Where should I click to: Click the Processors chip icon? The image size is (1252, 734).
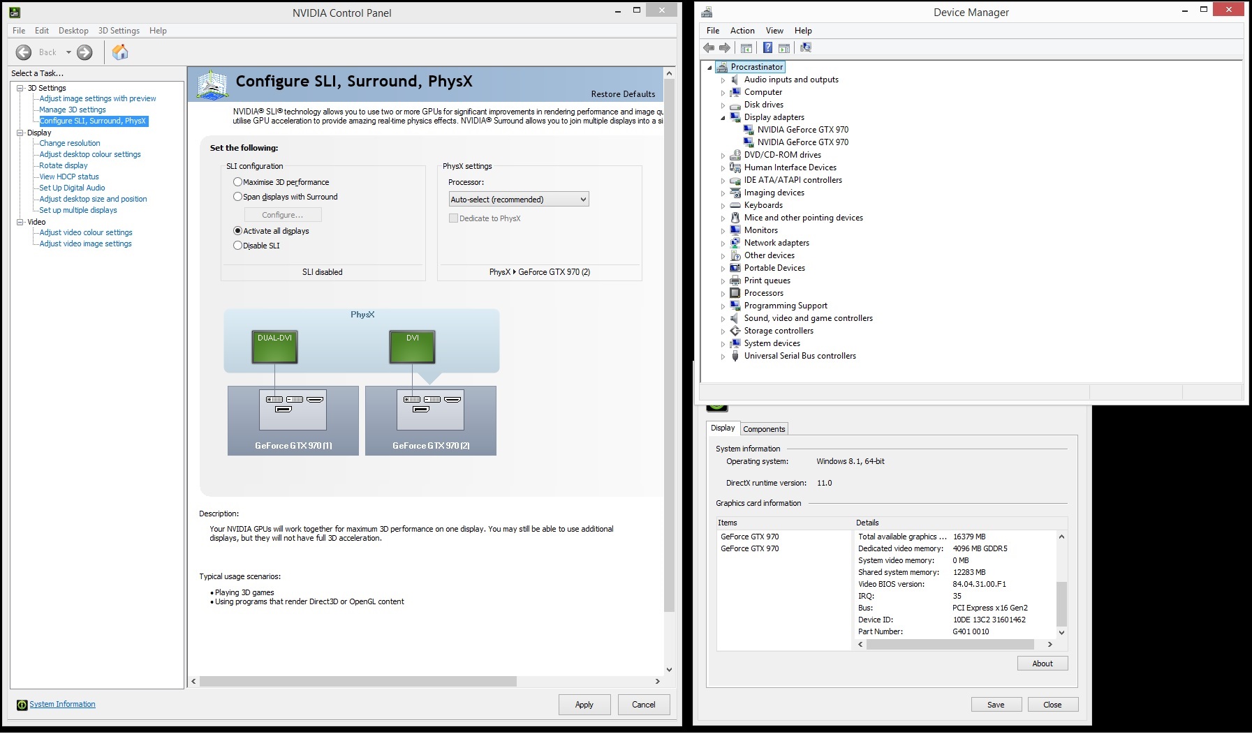point(735,293)
